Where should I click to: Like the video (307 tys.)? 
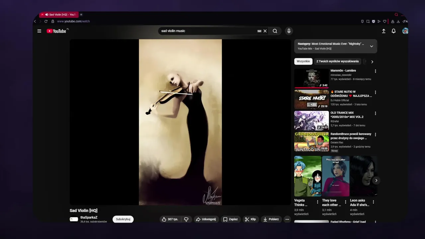[170, 219]
